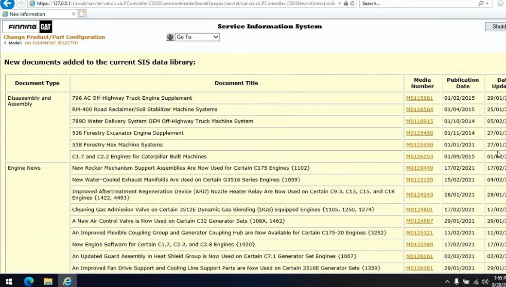This screenshot has height=287, width=506.
Task: Click title New Water-Cooled Exhaust Manifolds
Action: pos(186,180)
